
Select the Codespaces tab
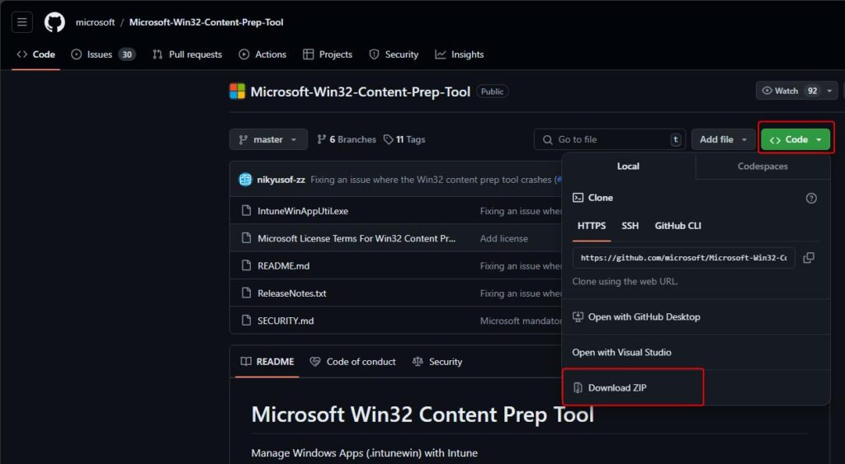tap(762, 166)
